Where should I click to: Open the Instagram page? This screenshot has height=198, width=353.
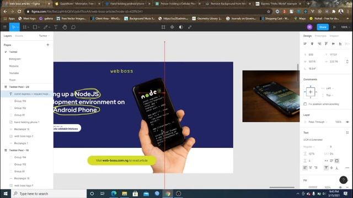15,59
